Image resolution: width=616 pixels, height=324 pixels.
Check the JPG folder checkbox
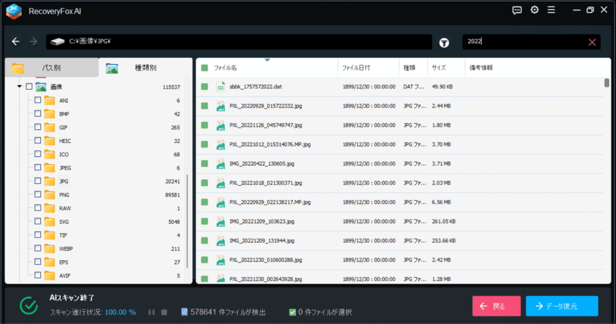[38, 181]
